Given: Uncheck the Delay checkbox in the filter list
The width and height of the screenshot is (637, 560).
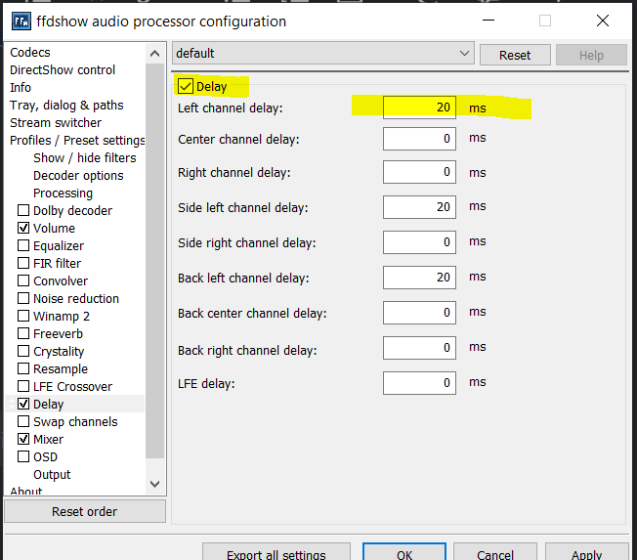Looking at the screenshot, I should tap(23, 404).
